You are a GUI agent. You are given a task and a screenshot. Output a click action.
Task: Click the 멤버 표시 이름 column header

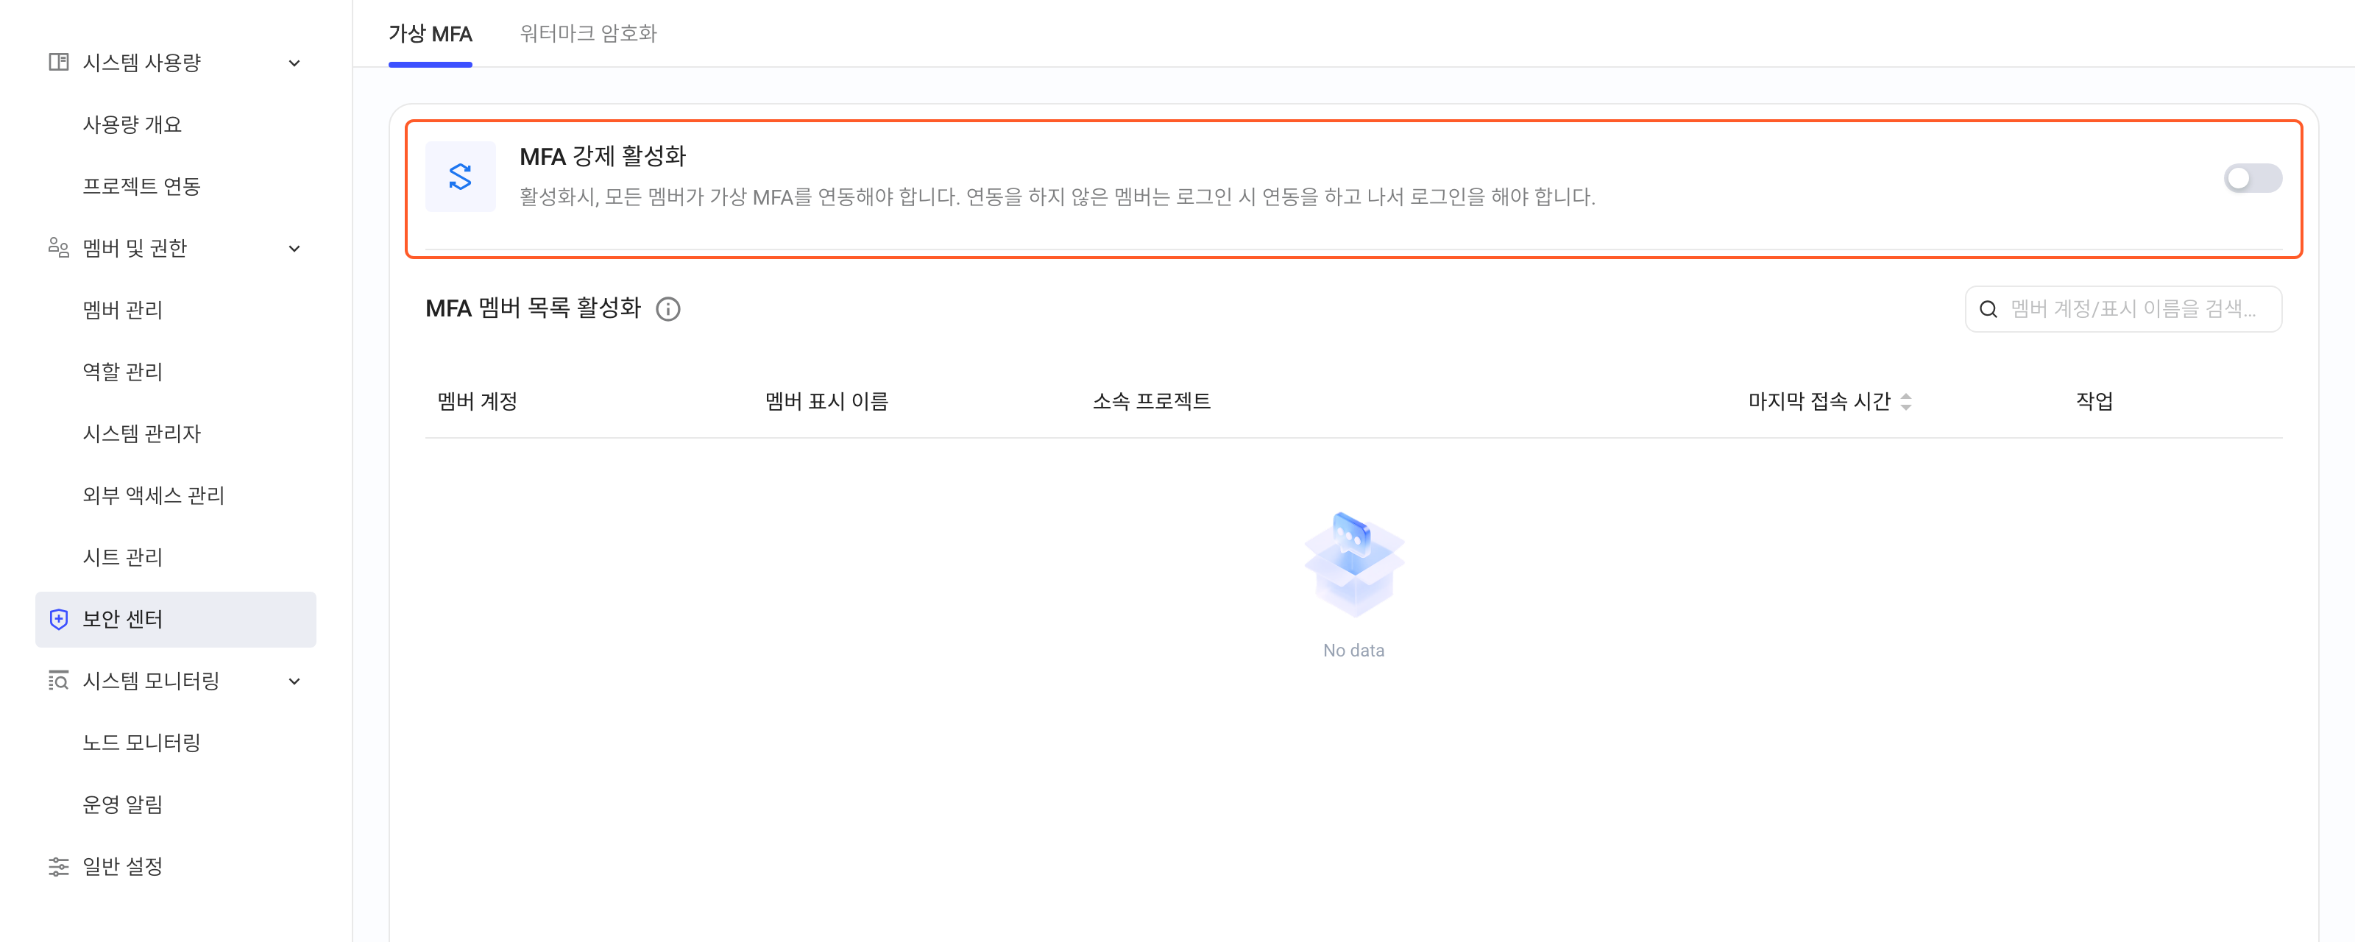(x=826, y=402)
